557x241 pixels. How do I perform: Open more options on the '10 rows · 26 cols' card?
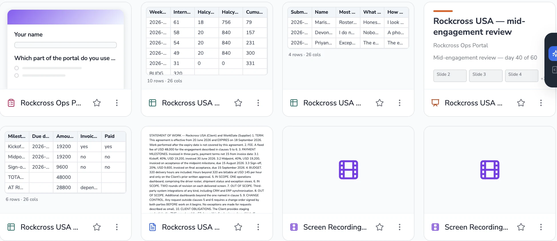[x=258, y=103]
